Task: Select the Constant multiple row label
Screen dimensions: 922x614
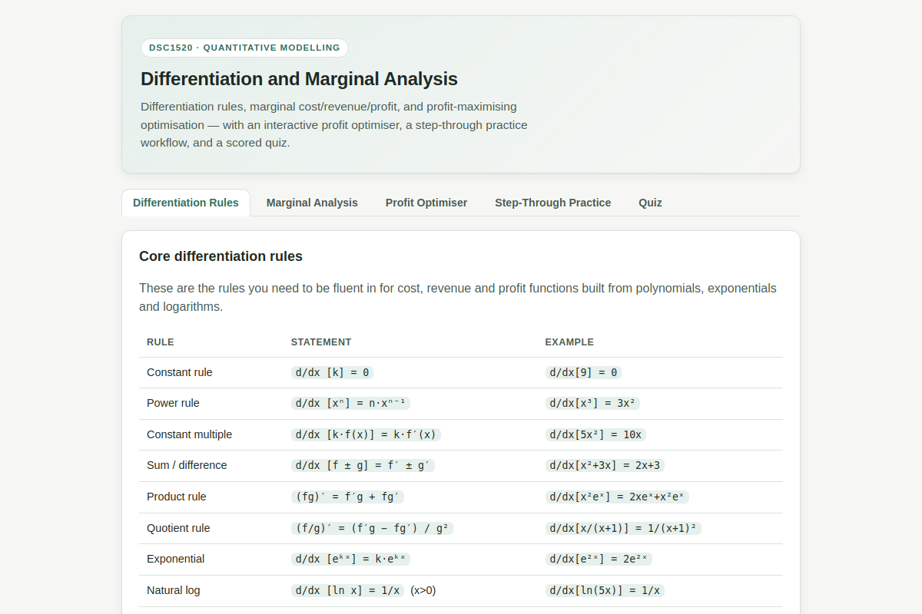Action: pyautogui.click(x=189, y=434)
